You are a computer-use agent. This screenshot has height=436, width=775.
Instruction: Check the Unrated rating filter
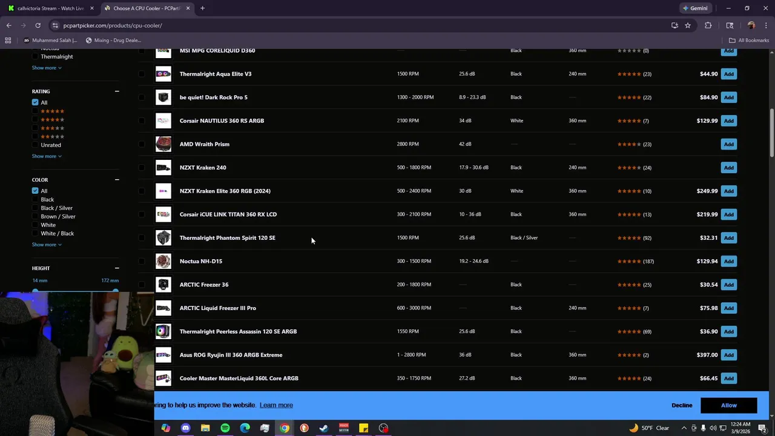(x=35, y=145)
